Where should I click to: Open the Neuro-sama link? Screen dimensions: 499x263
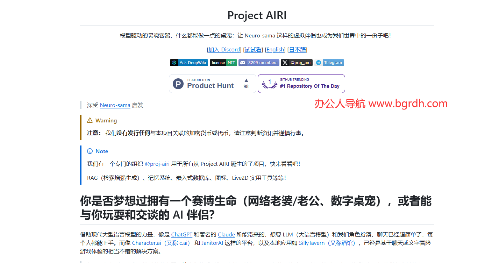(115, 105)
